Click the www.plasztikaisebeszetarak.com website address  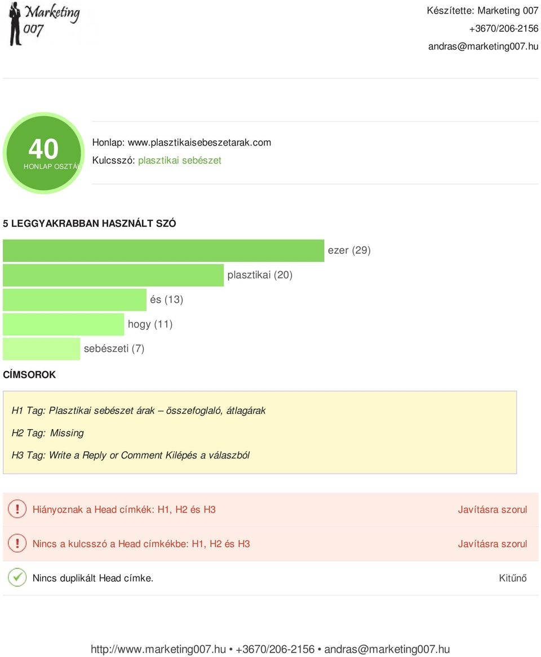(199, 143)
